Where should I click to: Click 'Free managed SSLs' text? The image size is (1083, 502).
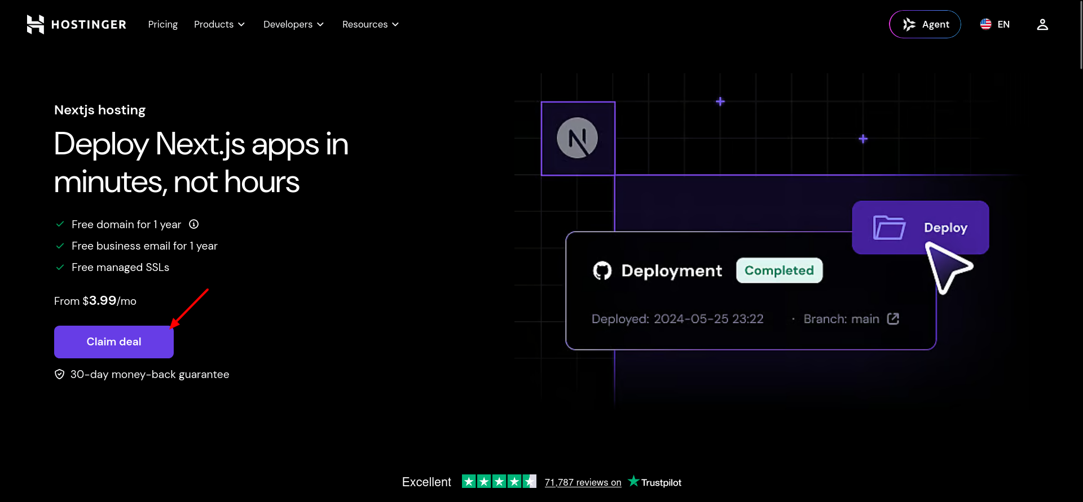tap(120, 268)
